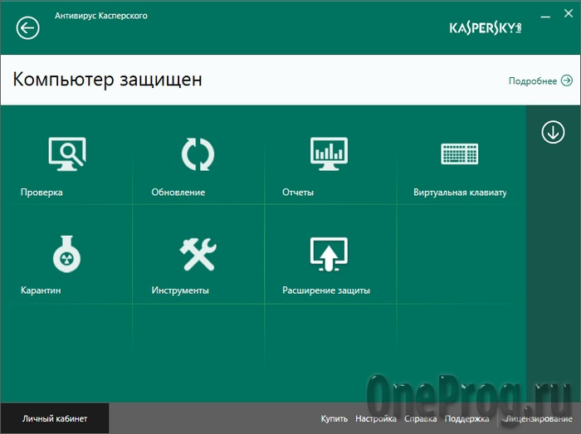Open the Справка help link

click(x=420, y=418)
